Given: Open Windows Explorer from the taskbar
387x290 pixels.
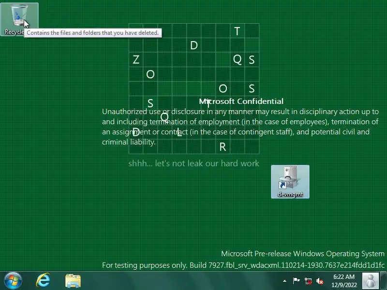Looking at the screenshot, I should click(73, 281).
